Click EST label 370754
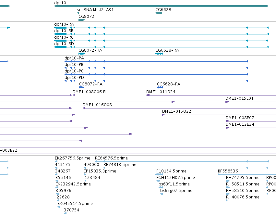 (72, 210)
